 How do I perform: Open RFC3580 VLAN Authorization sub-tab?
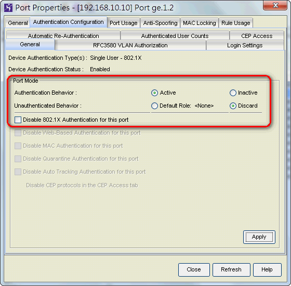[x=130, y=45]
